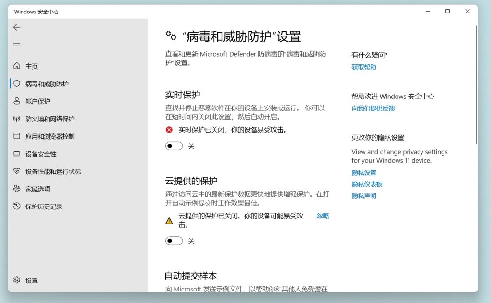Close the Windows 安全中心 window
The width and height of the screenshot is (491, 303).
(468, 12)
